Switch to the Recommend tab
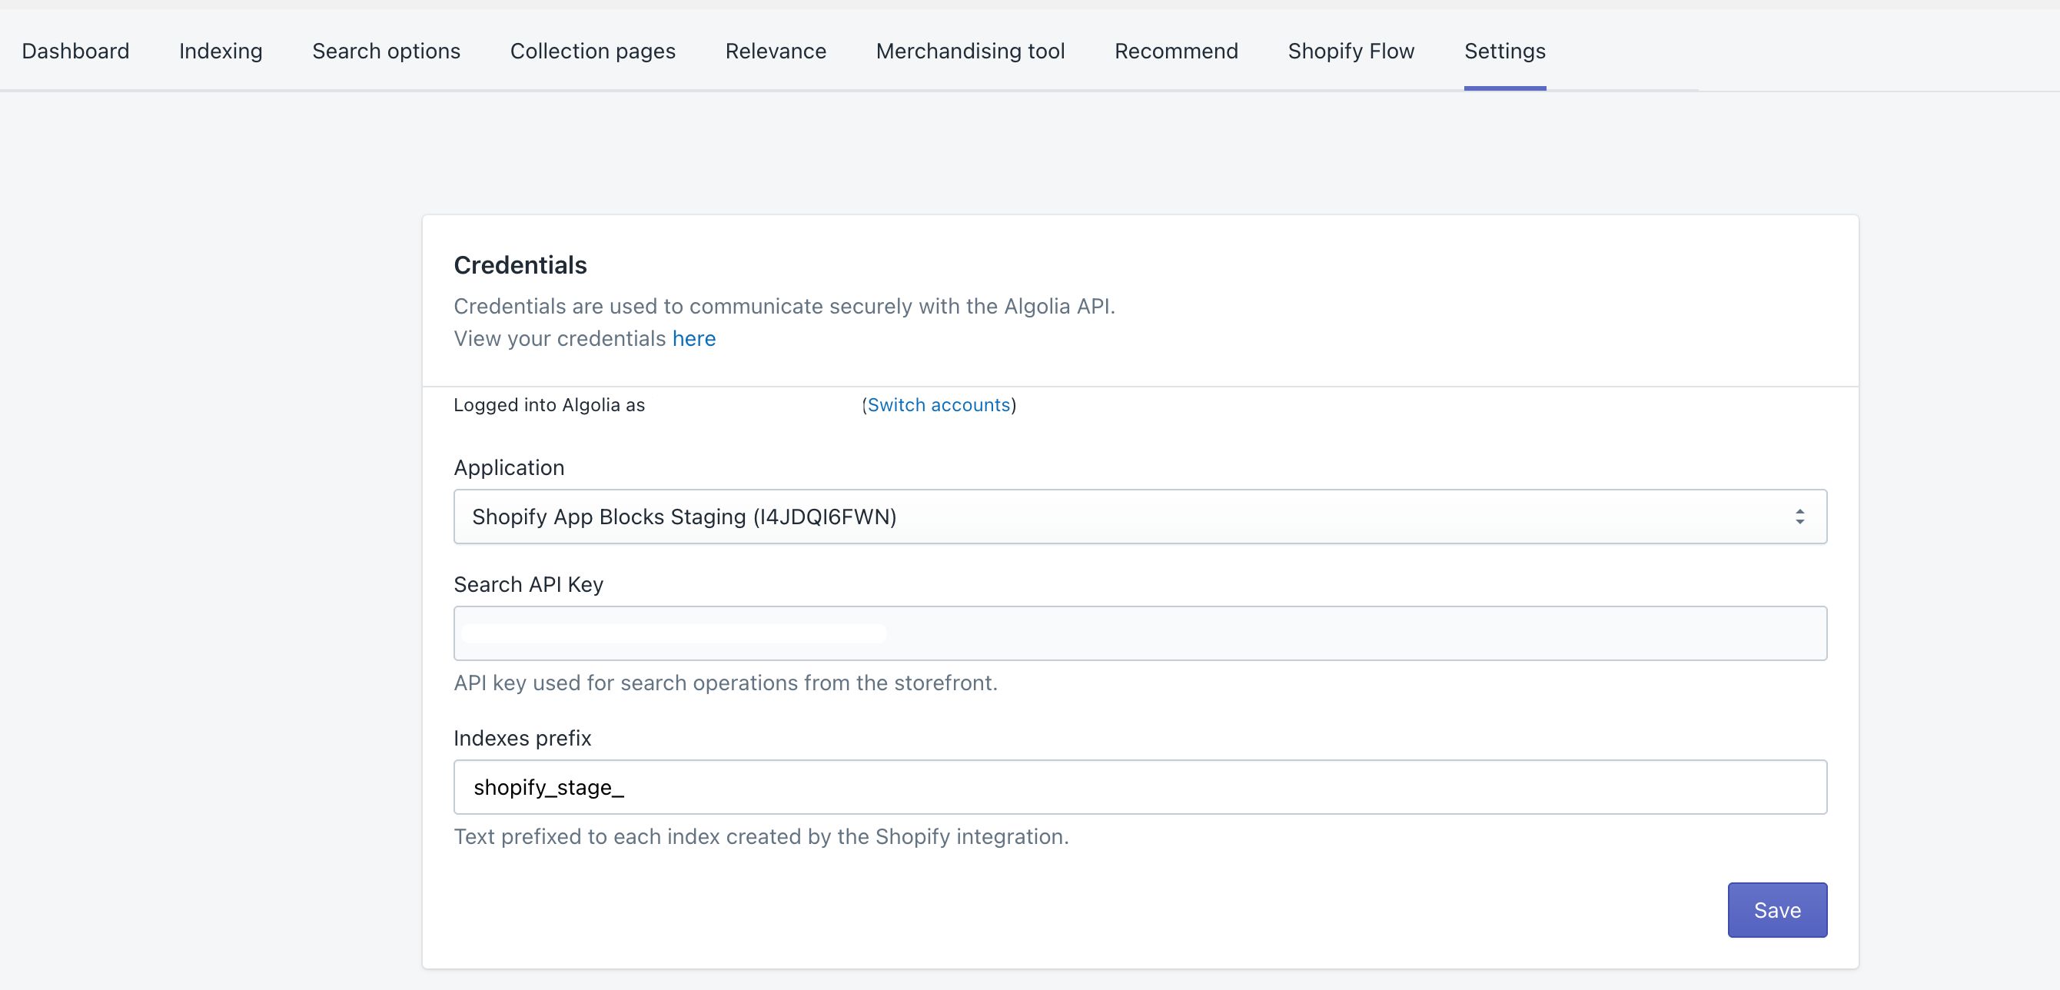Image resolution: width=2060 pixels, height=990 pixels. coord(1175,51)
